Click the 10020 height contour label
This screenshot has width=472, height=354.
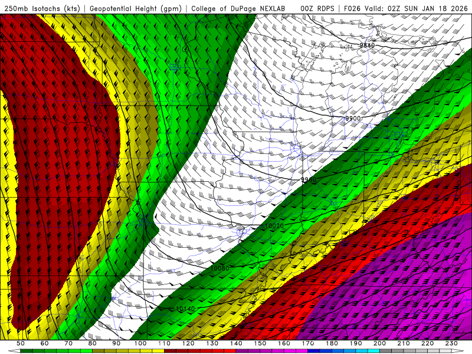pyautogui.click(x=274, y=226)
